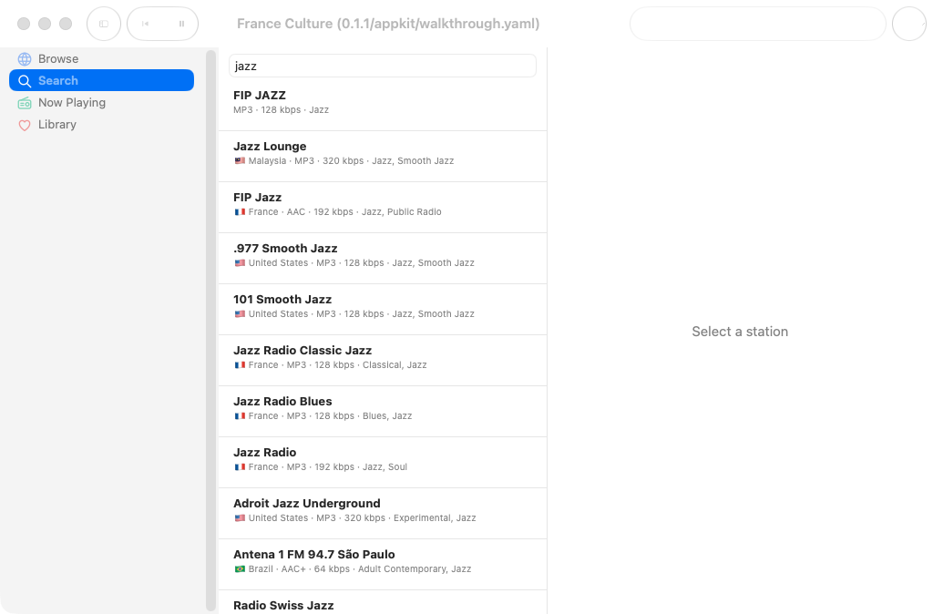Open the Library section
933x614 pixels.
101,124
